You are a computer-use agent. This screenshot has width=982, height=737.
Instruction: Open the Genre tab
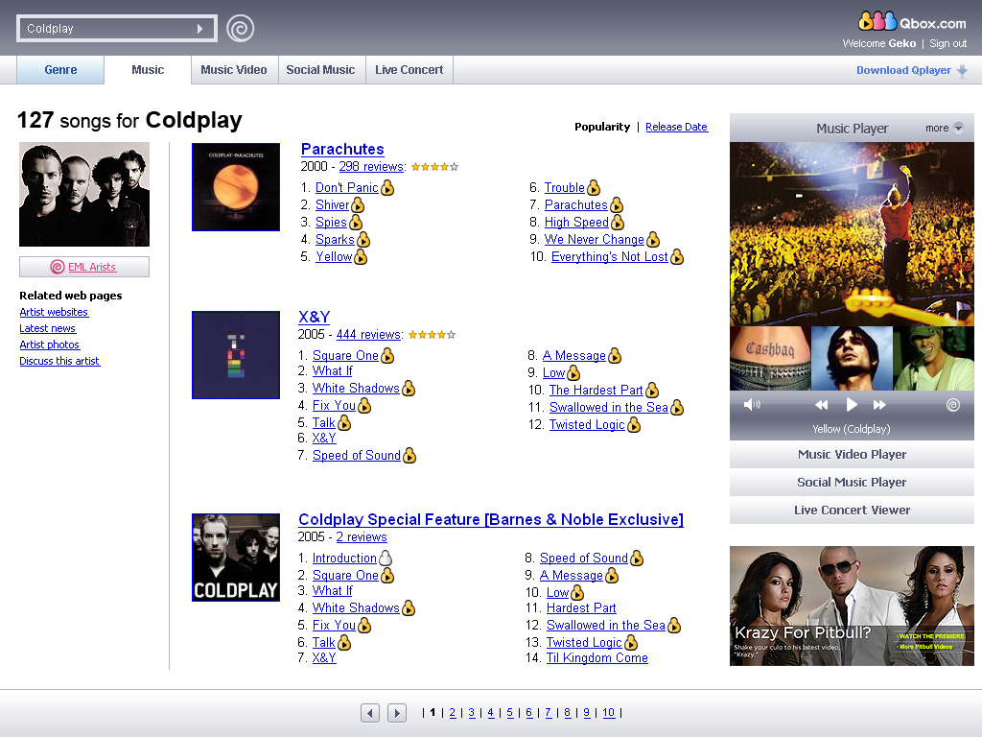[x=60, y=69]
